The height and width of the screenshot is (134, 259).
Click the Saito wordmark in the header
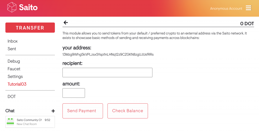(x=28, y=8)
